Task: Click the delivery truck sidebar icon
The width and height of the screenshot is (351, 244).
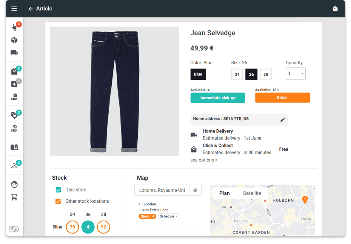Action: 14,53
